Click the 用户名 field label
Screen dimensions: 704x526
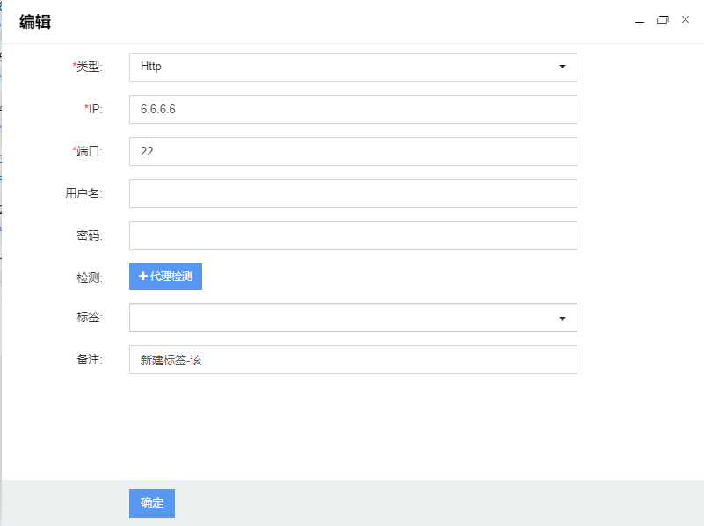(x=83, y=193)
